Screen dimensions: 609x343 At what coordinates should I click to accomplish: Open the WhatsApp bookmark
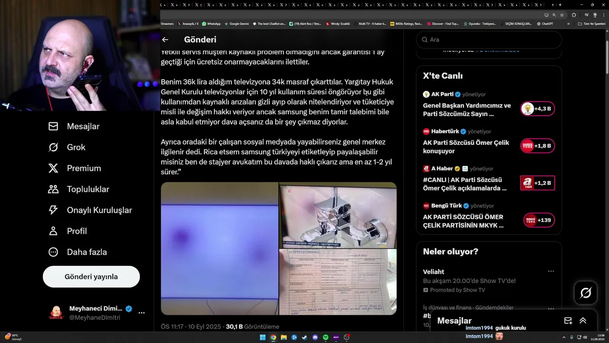pyautogui.click(x=211, y=23)
